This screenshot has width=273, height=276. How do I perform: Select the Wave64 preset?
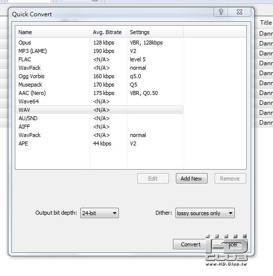click(x=100, y=101)
